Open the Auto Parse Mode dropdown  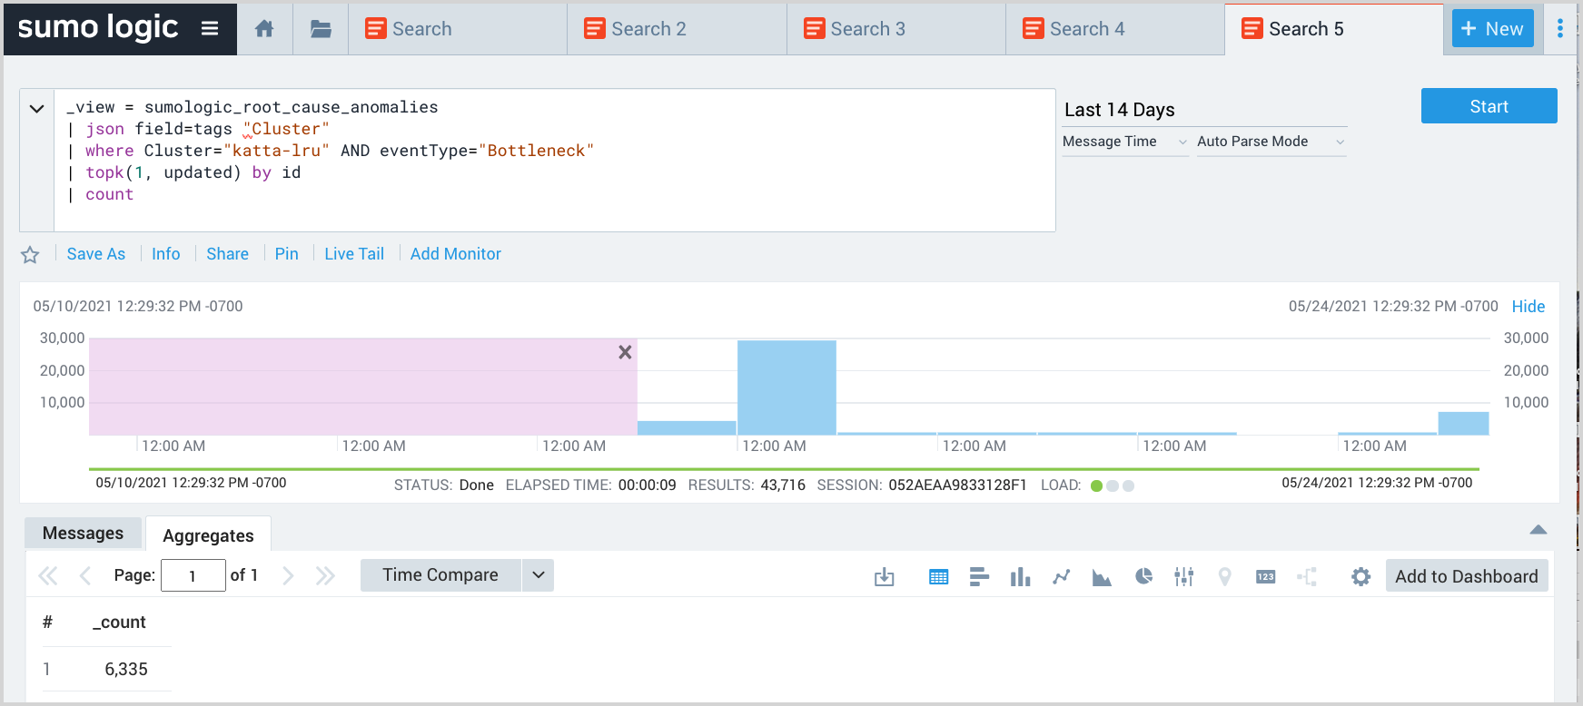(1270, 142)
